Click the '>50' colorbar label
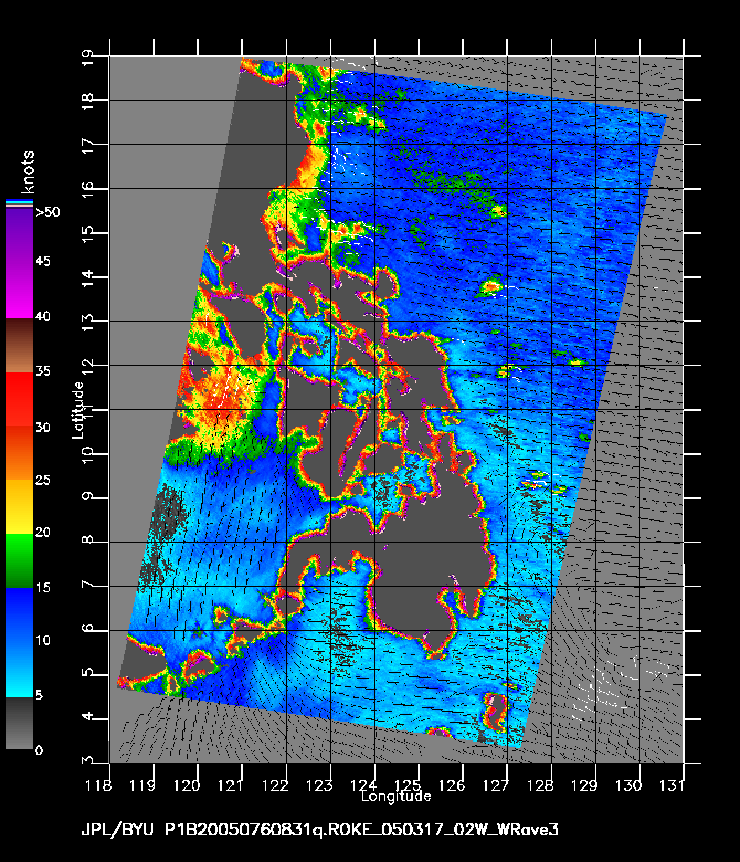Screen dimensions: 740x862 click(x=47, y=212)
